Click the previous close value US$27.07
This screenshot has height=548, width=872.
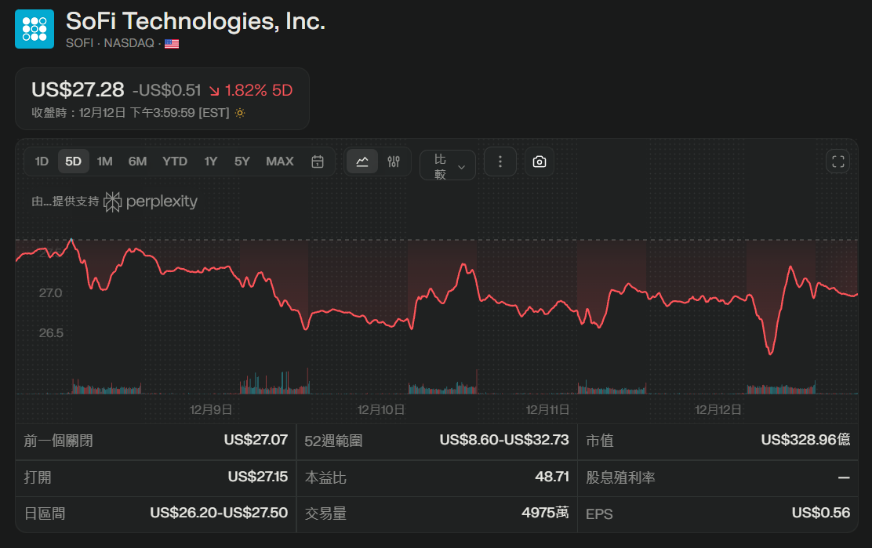coord(256,440)
